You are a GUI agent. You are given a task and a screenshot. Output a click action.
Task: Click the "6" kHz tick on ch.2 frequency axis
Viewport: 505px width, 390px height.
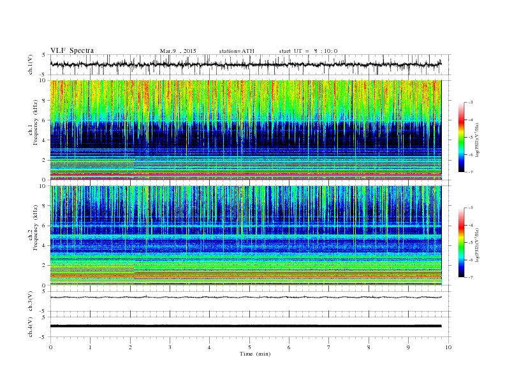[45, 226]
